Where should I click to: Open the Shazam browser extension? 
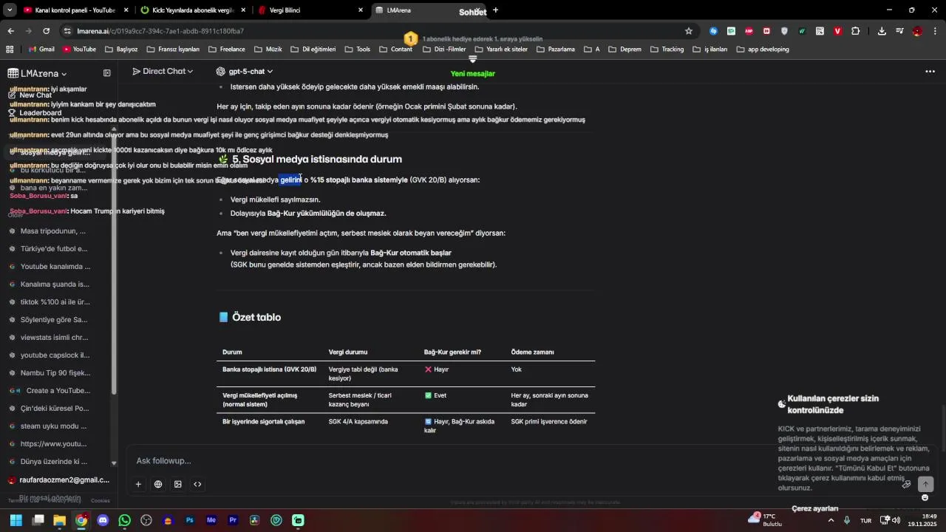click(x=713, y=31)
